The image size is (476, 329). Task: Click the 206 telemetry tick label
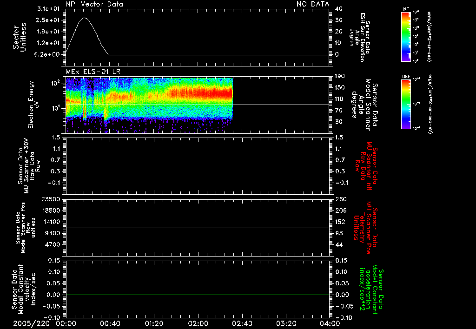point(340,211)
